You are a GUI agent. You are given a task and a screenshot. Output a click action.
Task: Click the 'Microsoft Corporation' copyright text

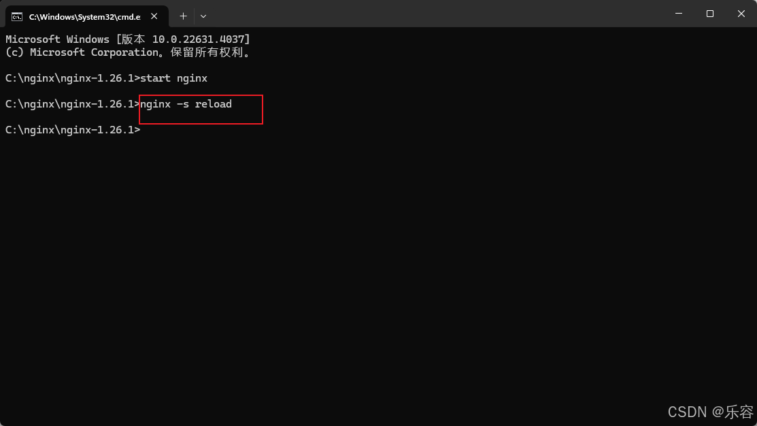[94, 52]
